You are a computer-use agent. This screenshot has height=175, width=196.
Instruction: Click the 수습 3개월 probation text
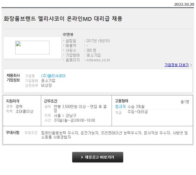point(136,106)
